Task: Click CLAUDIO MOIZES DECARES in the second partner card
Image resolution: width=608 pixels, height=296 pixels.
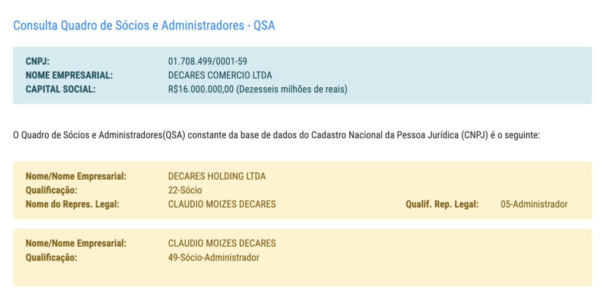Action: point(222,243)
